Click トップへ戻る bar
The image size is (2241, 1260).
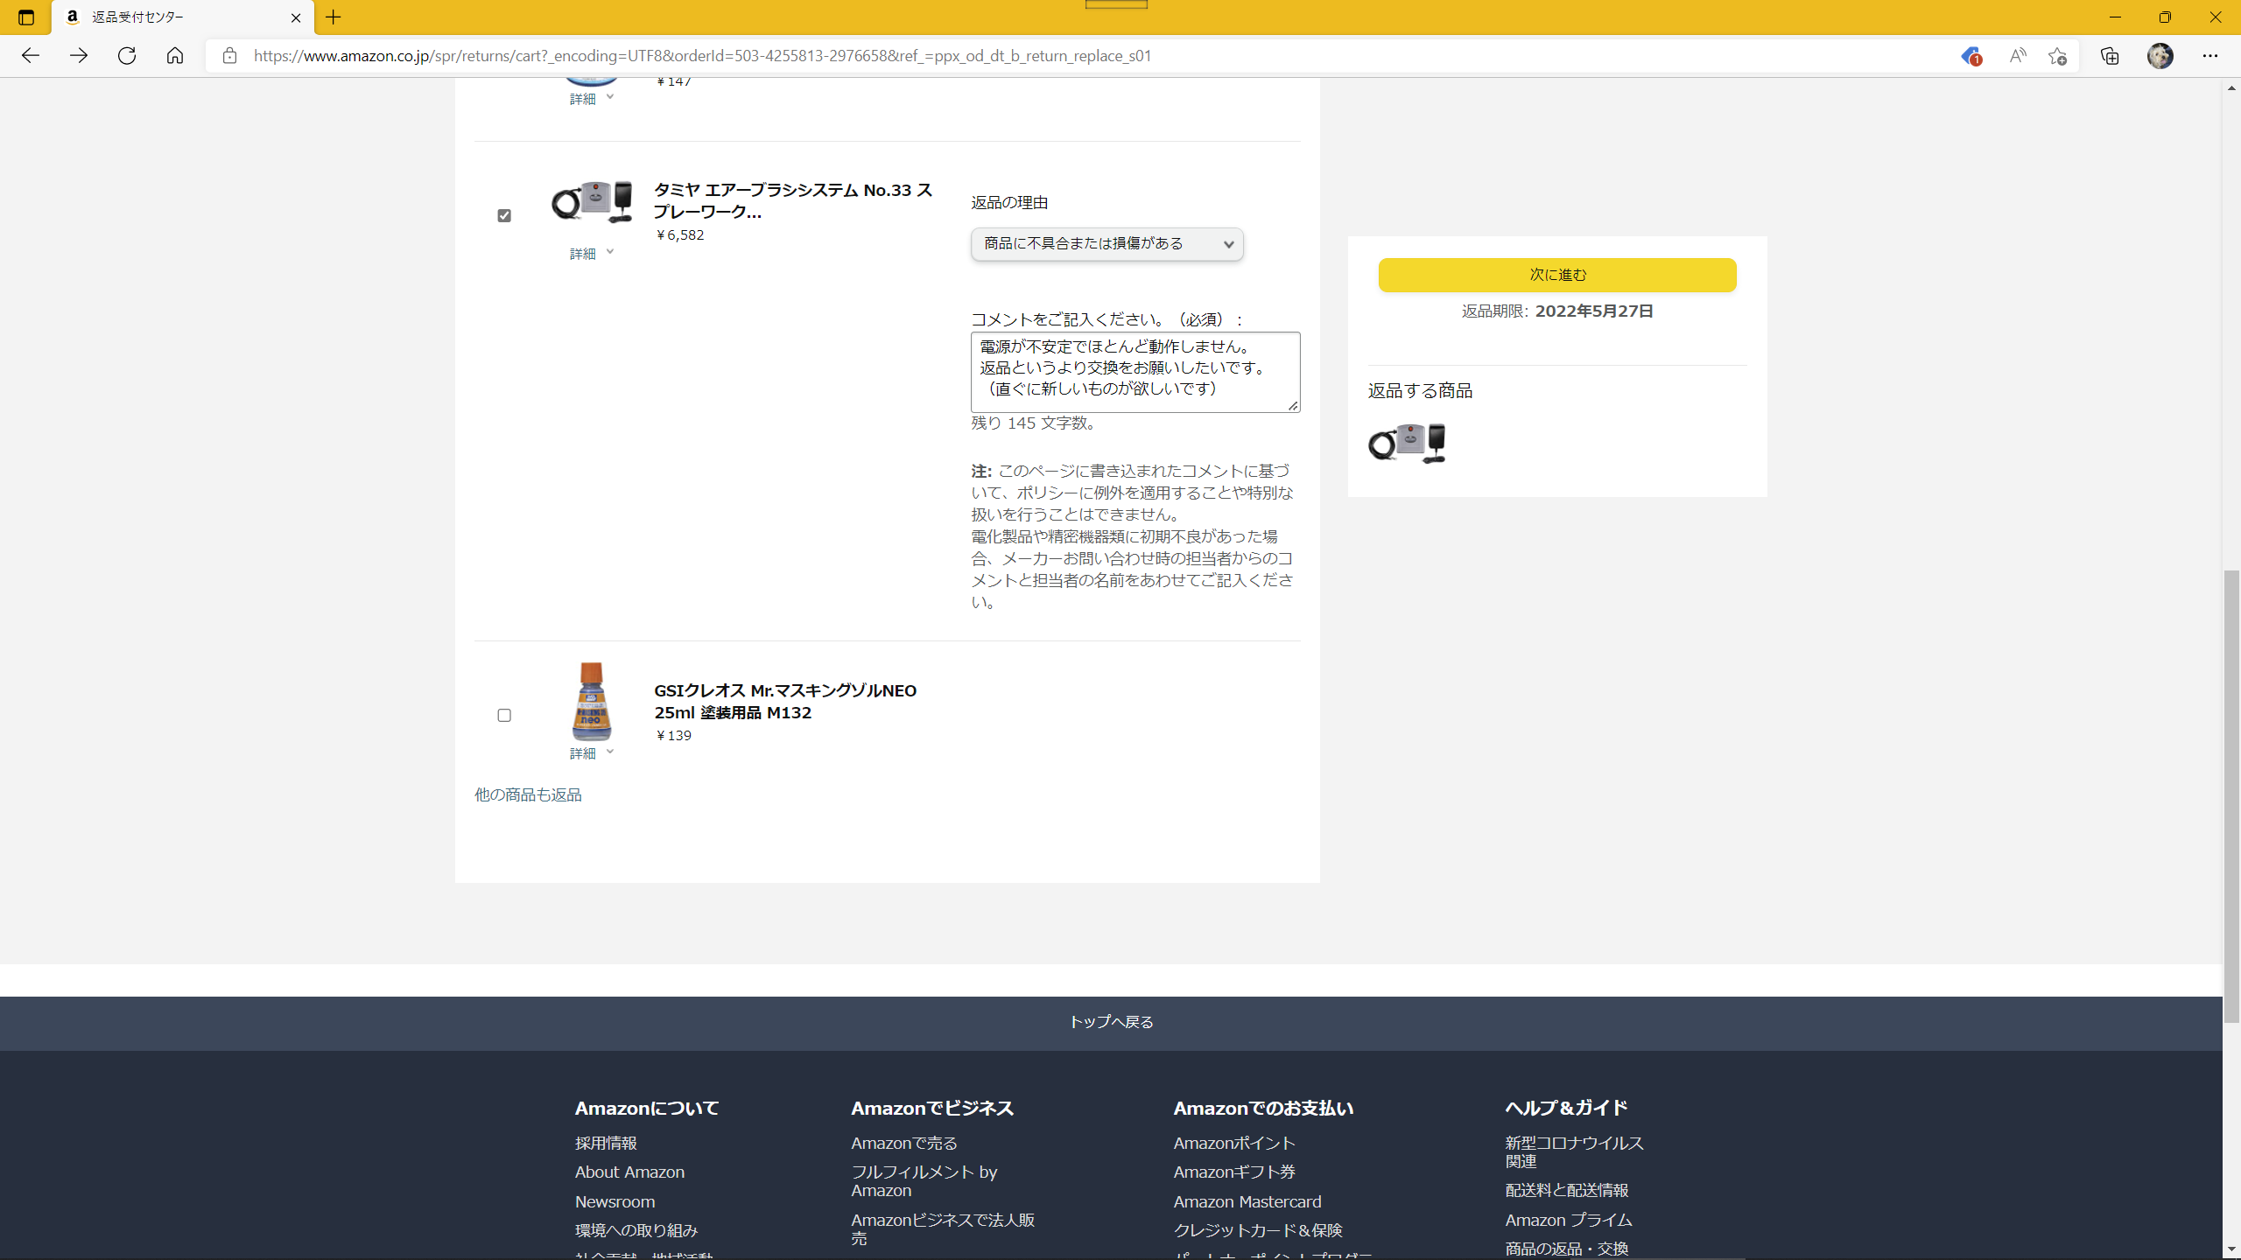pos(1111,1023)
